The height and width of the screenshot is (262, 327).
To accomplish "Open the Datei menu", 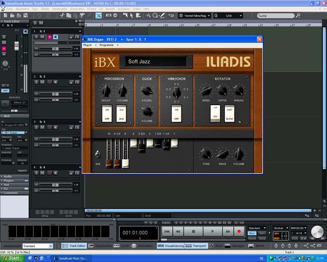I will coord(10,9).
